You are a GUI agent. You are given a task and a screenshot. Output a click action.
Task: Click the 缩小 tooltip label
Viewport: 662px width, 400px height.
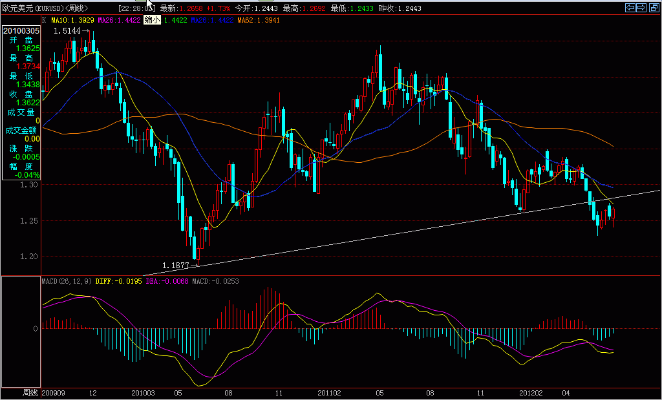point(153,20)
